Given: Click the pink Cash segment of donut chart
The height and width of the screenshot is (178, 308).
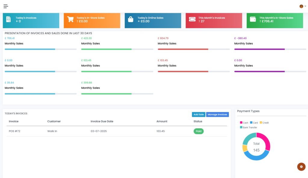Looking at the screenshot, I should [x=265, y=140].
